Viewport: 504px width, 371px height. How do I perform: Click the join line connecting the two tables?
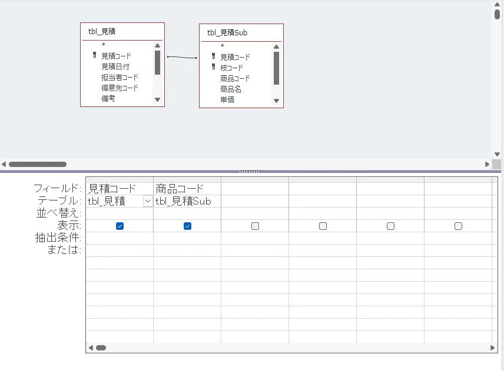pos(183,57)
